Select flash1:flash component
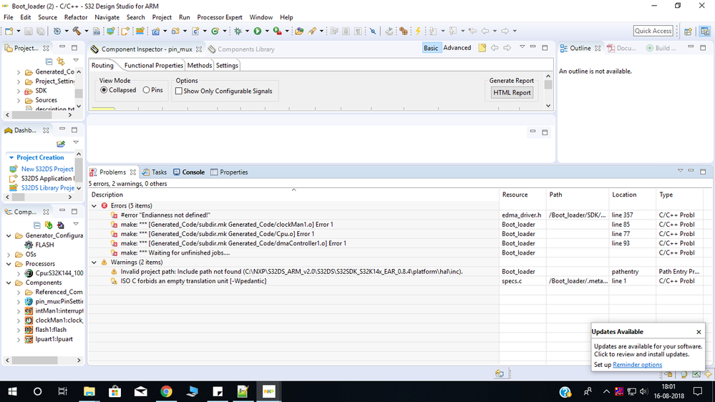 tap(51, 330)
